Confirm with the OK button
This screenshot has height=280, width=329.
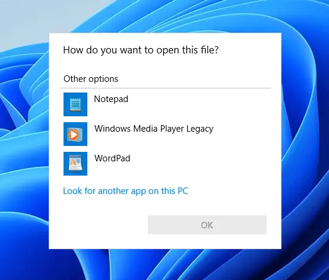click(207, 225)
